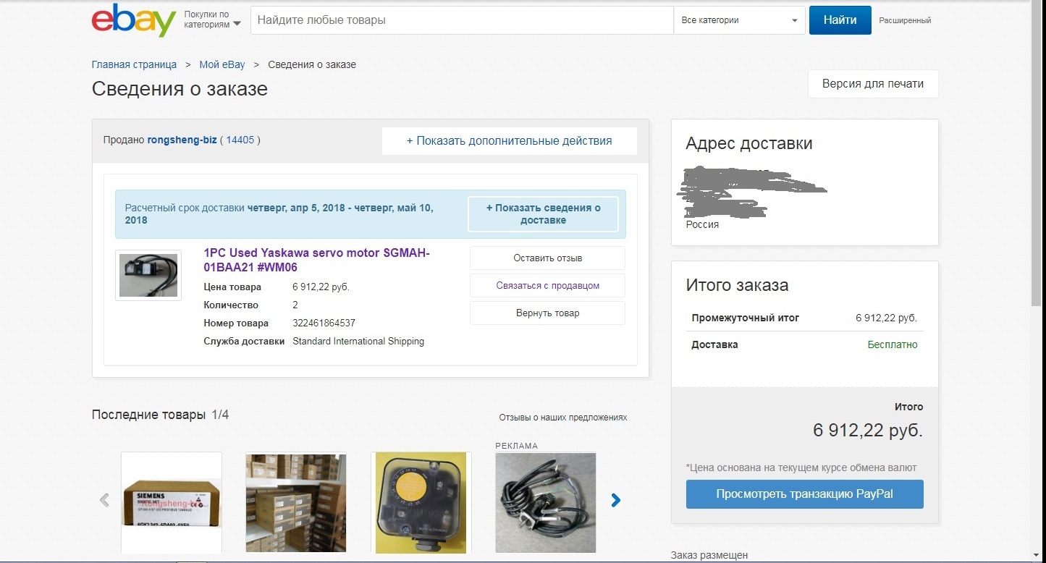Open the 'Покупки по категориям' dropdown
The width and height of the screenshot is (1046, 563).
tap(212, 20)
